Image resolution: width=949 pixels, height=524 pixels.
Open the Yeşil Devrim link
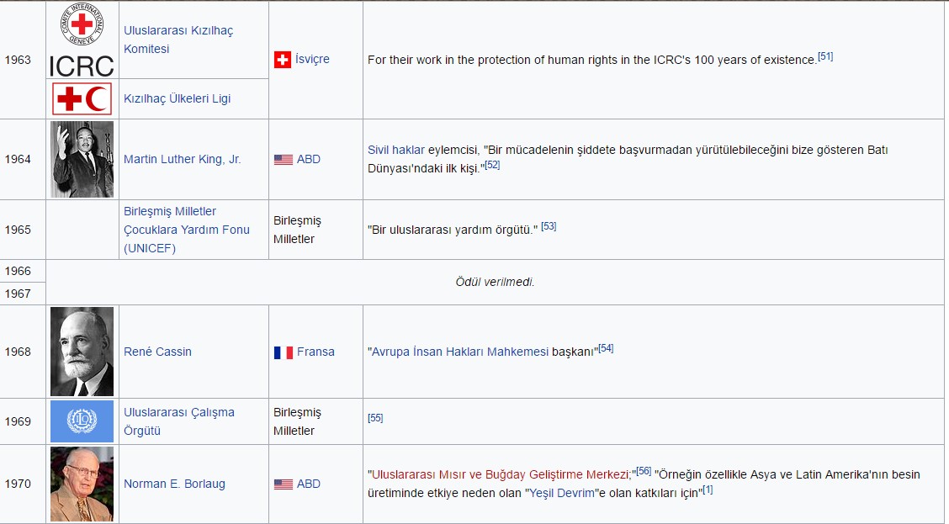562,493
